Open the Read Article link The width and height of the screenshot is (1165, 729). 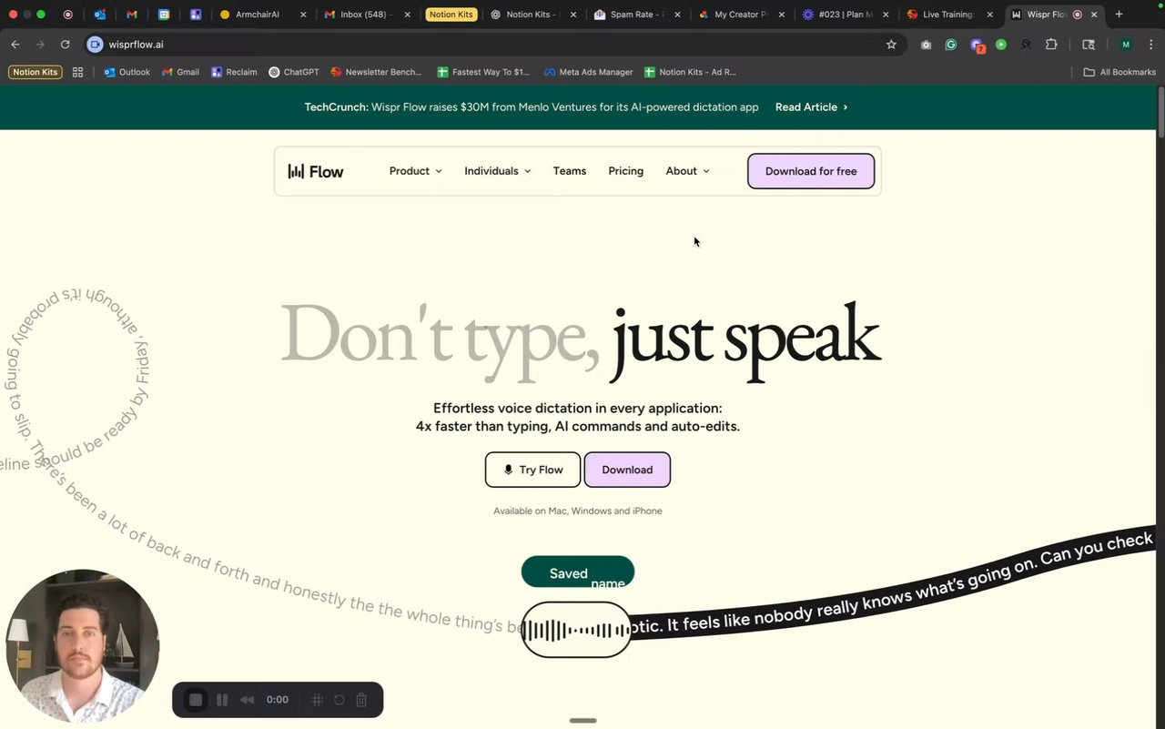[x=811, y=107]
